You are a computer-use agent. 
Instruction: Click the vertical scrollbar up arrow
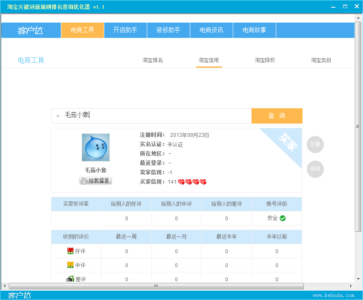click(358, 17)
